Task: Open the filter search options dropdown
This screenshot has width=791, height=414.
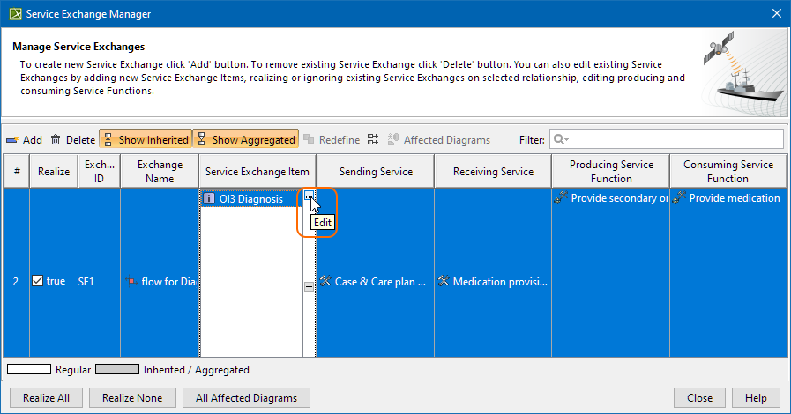Action: coord(560,139)
